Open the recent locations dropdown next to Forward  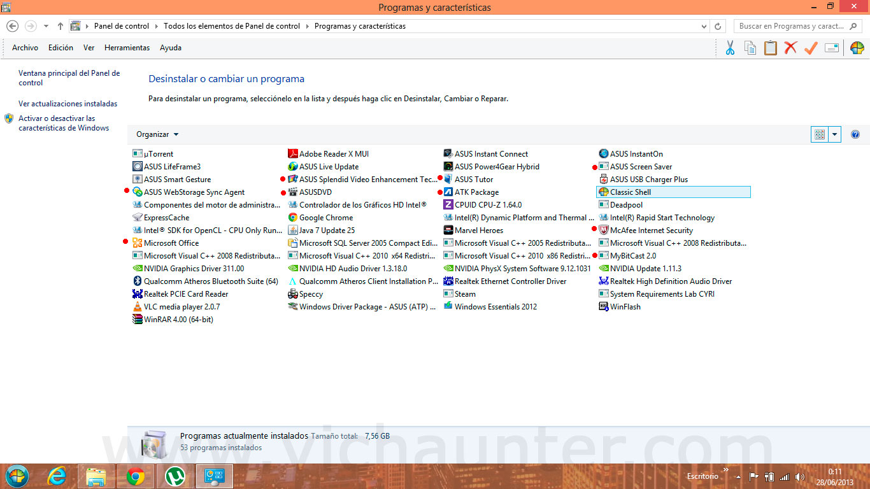tap(46, 26)
